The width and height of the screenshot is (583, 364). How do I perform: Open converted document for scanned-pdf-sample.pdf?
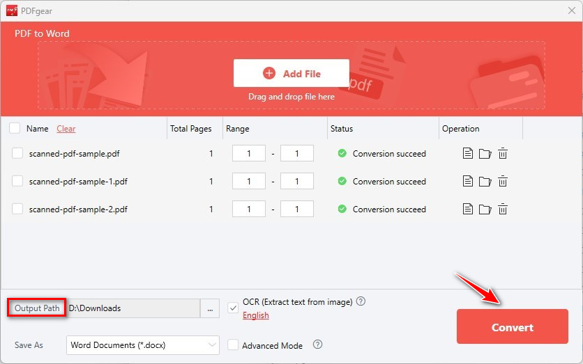pyautogui.click(x=468, y=153)
